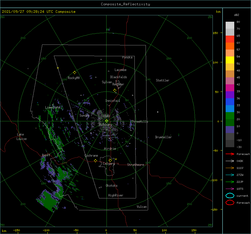Click the yellow radar site marker at Olds
Image resolution: width=251 pixels, height=234 pixels.
pos(107,121)
